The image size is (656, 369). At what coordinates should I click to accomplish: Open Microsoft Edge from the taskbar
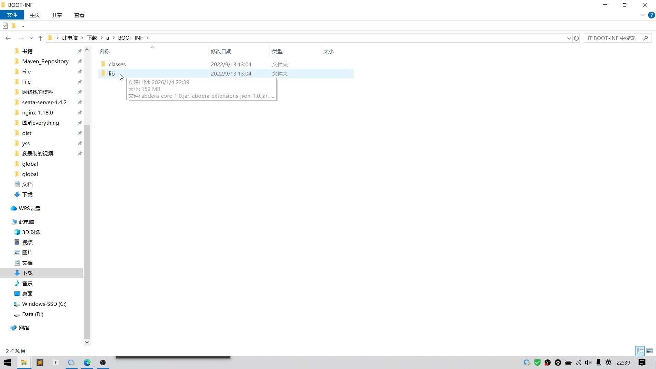[87, 363]
